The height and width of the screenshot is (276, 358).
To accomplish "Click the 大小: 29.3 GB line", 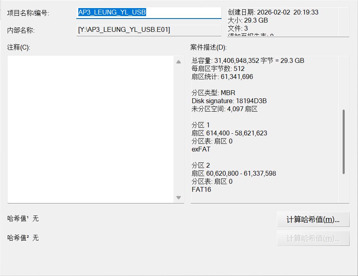I will point(248,20).
